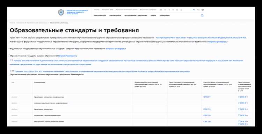Click the Код column header
Viewport: 262px width, 134px height.
13,82
